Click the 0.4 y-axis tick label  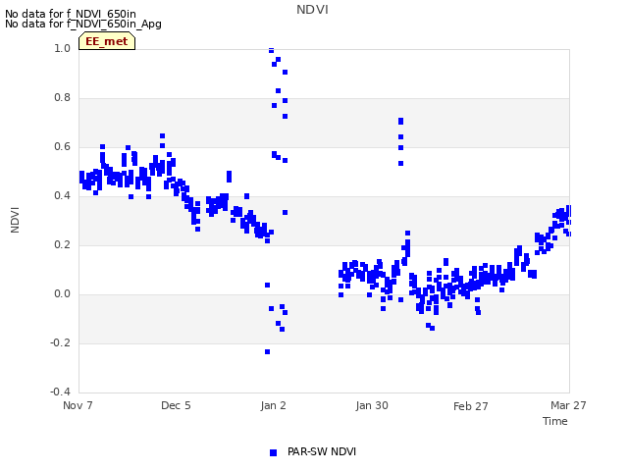click(62, 196)
